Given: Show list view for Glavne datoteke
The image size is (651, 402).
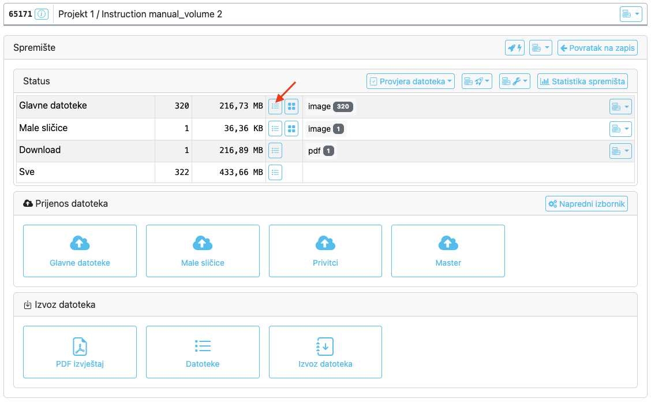Looking at the screenshot, I should [x=275, y=106].
